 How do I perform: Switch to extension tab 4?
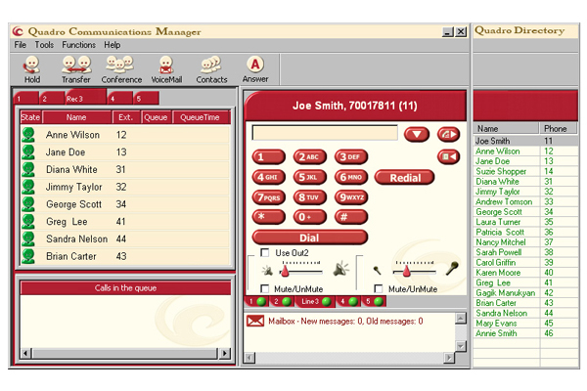tap(119, 99)
